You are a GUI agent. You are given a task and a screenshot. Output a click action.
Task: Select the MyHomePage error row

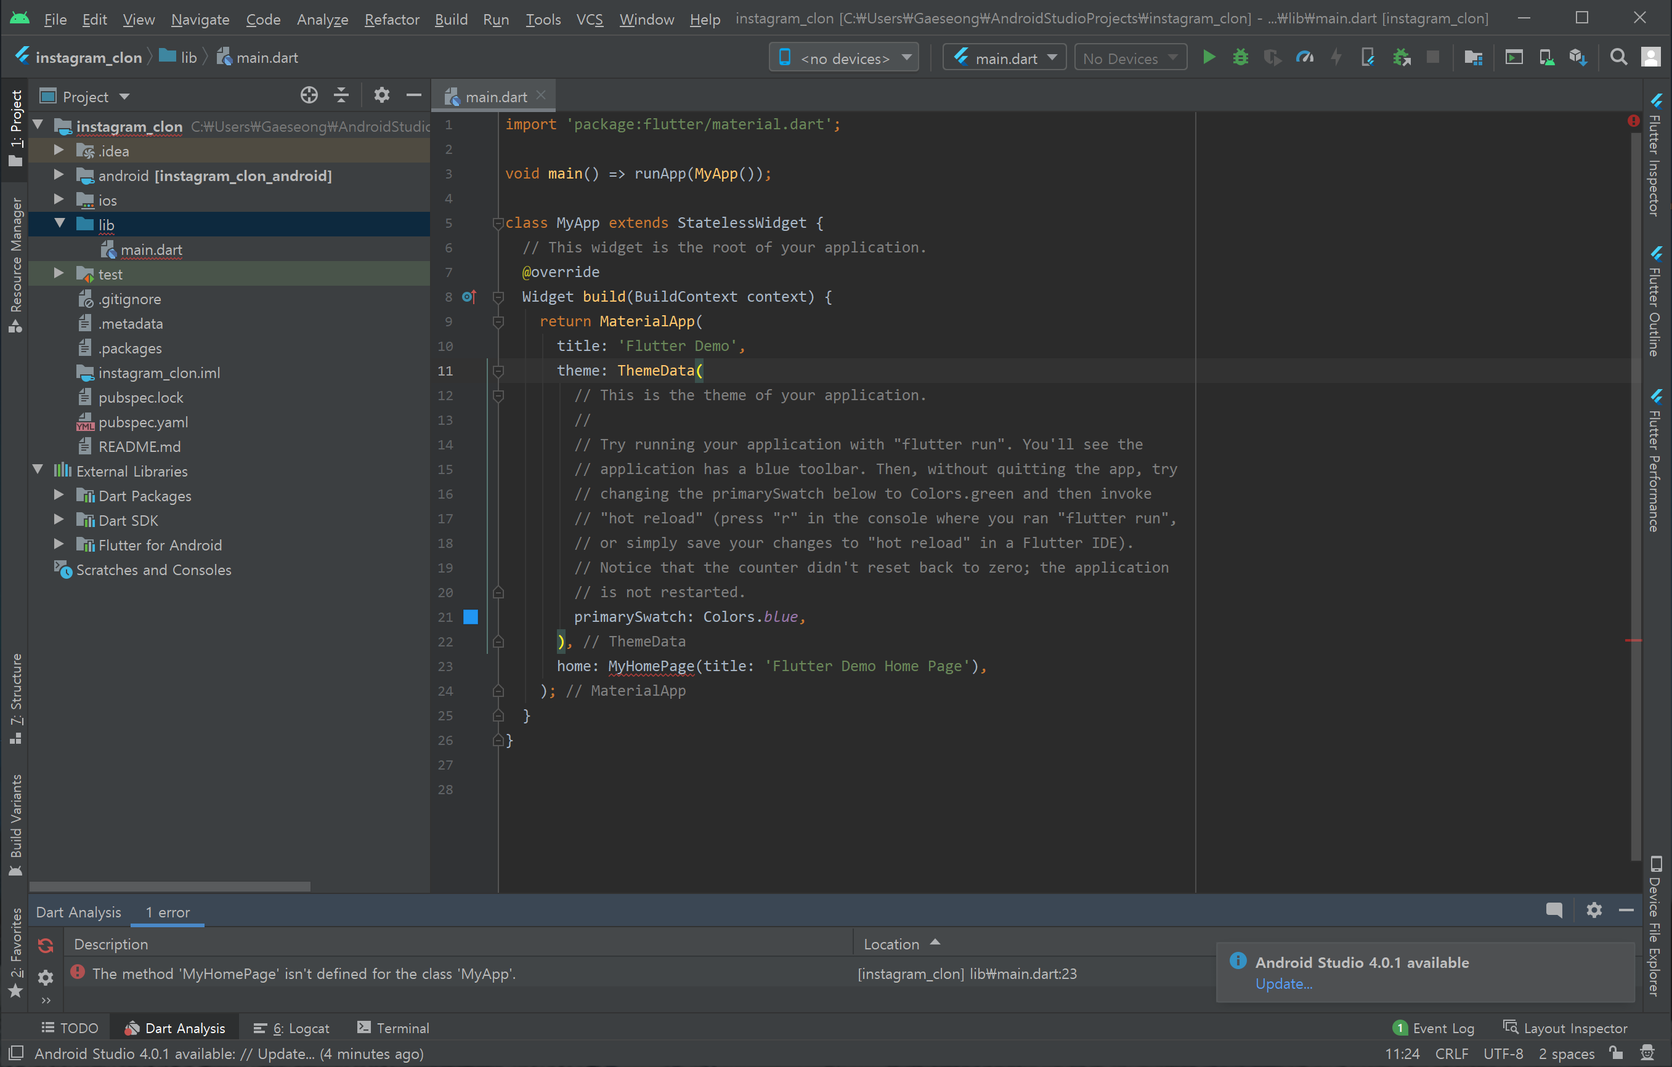pyautogui.click(x=639, y=974)
